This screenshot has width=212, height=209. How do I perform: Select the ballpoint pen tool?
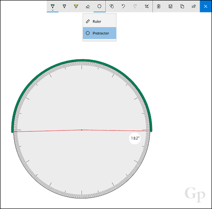[53, 6]
